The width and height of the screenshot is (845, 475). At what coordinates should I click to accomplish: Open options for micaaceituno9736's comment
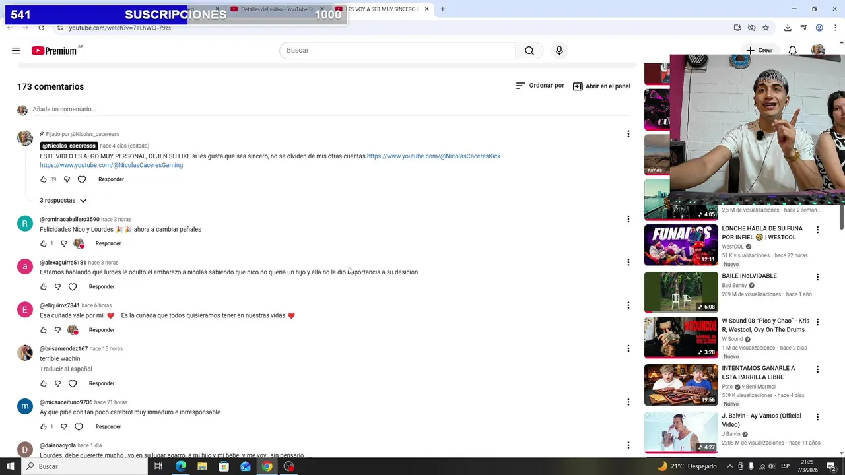click(x=628, y=402)
